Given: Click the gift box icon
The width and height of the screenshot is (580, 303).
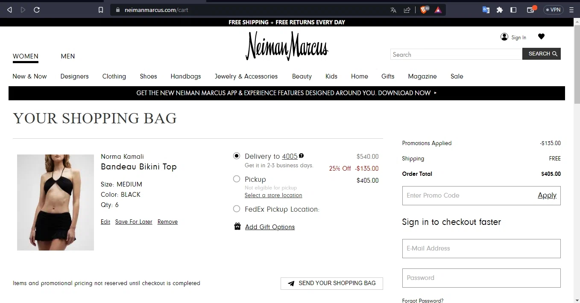Looking at the screenshot, I should (x=237, y=226).
